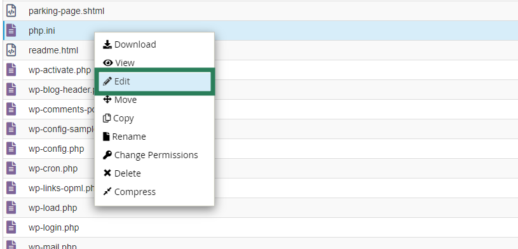Screen dimensions: 518x249
Task: Click the X icon beside Delete
Action: [107, 173]
